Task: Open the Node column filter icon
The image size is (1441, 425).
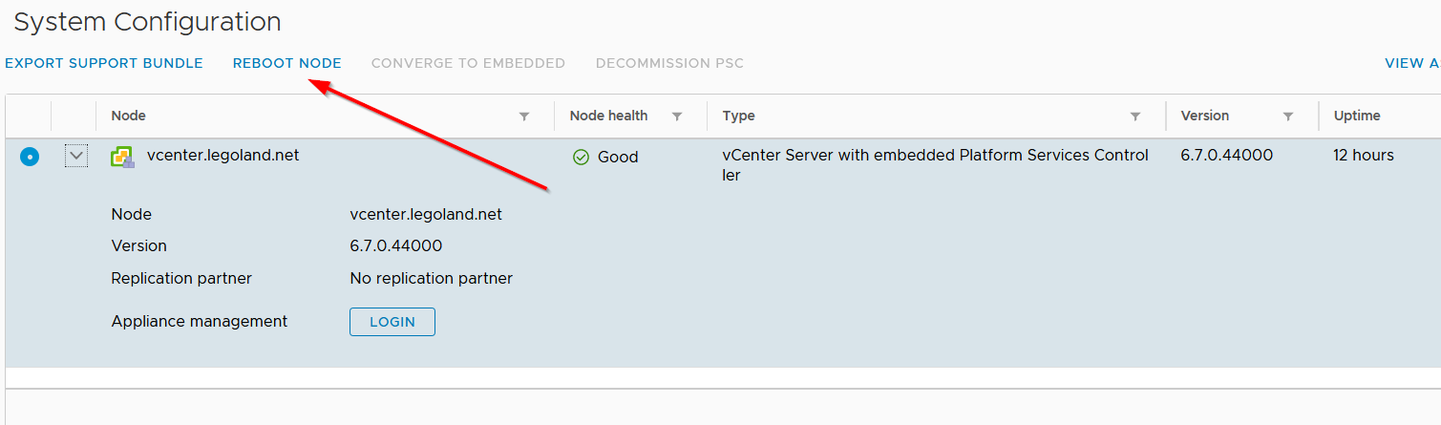Action: point(524,117)
